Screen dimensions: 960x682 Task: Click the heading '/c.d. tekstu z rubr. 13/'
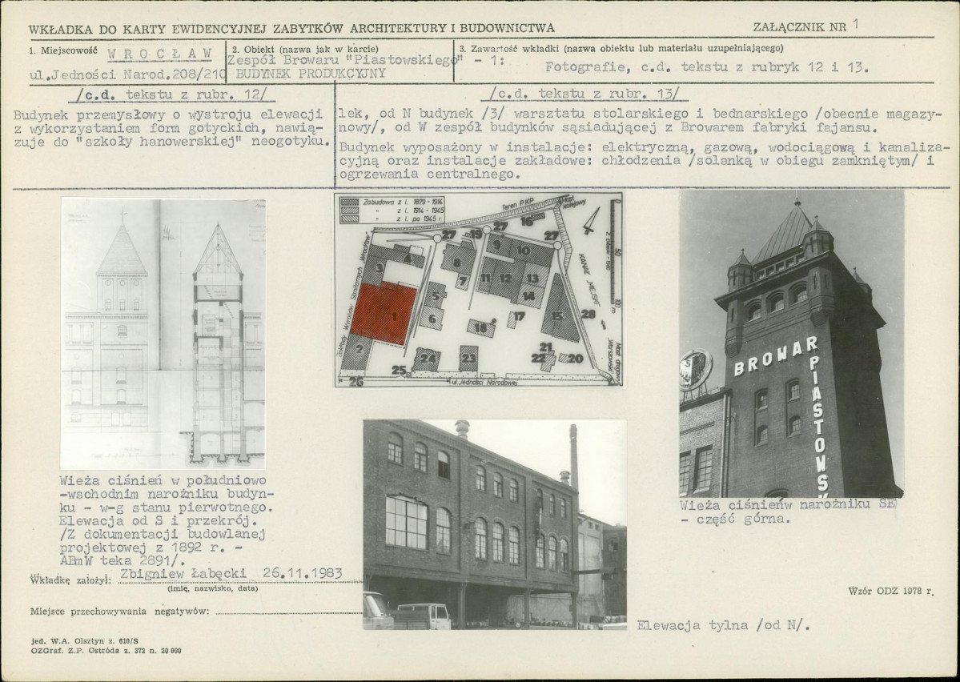(584, 94)
